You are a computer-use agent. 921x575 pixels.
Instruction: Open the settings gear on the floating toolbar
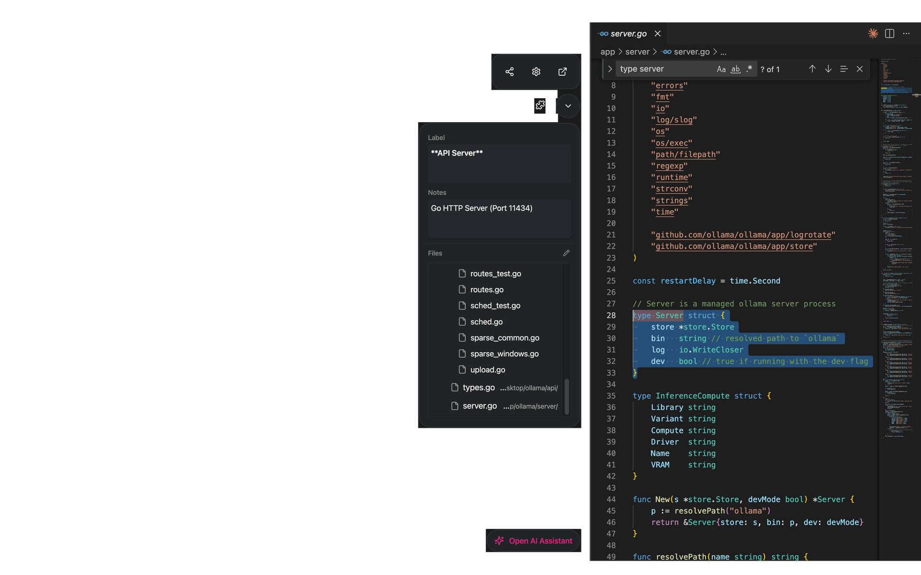536,71
